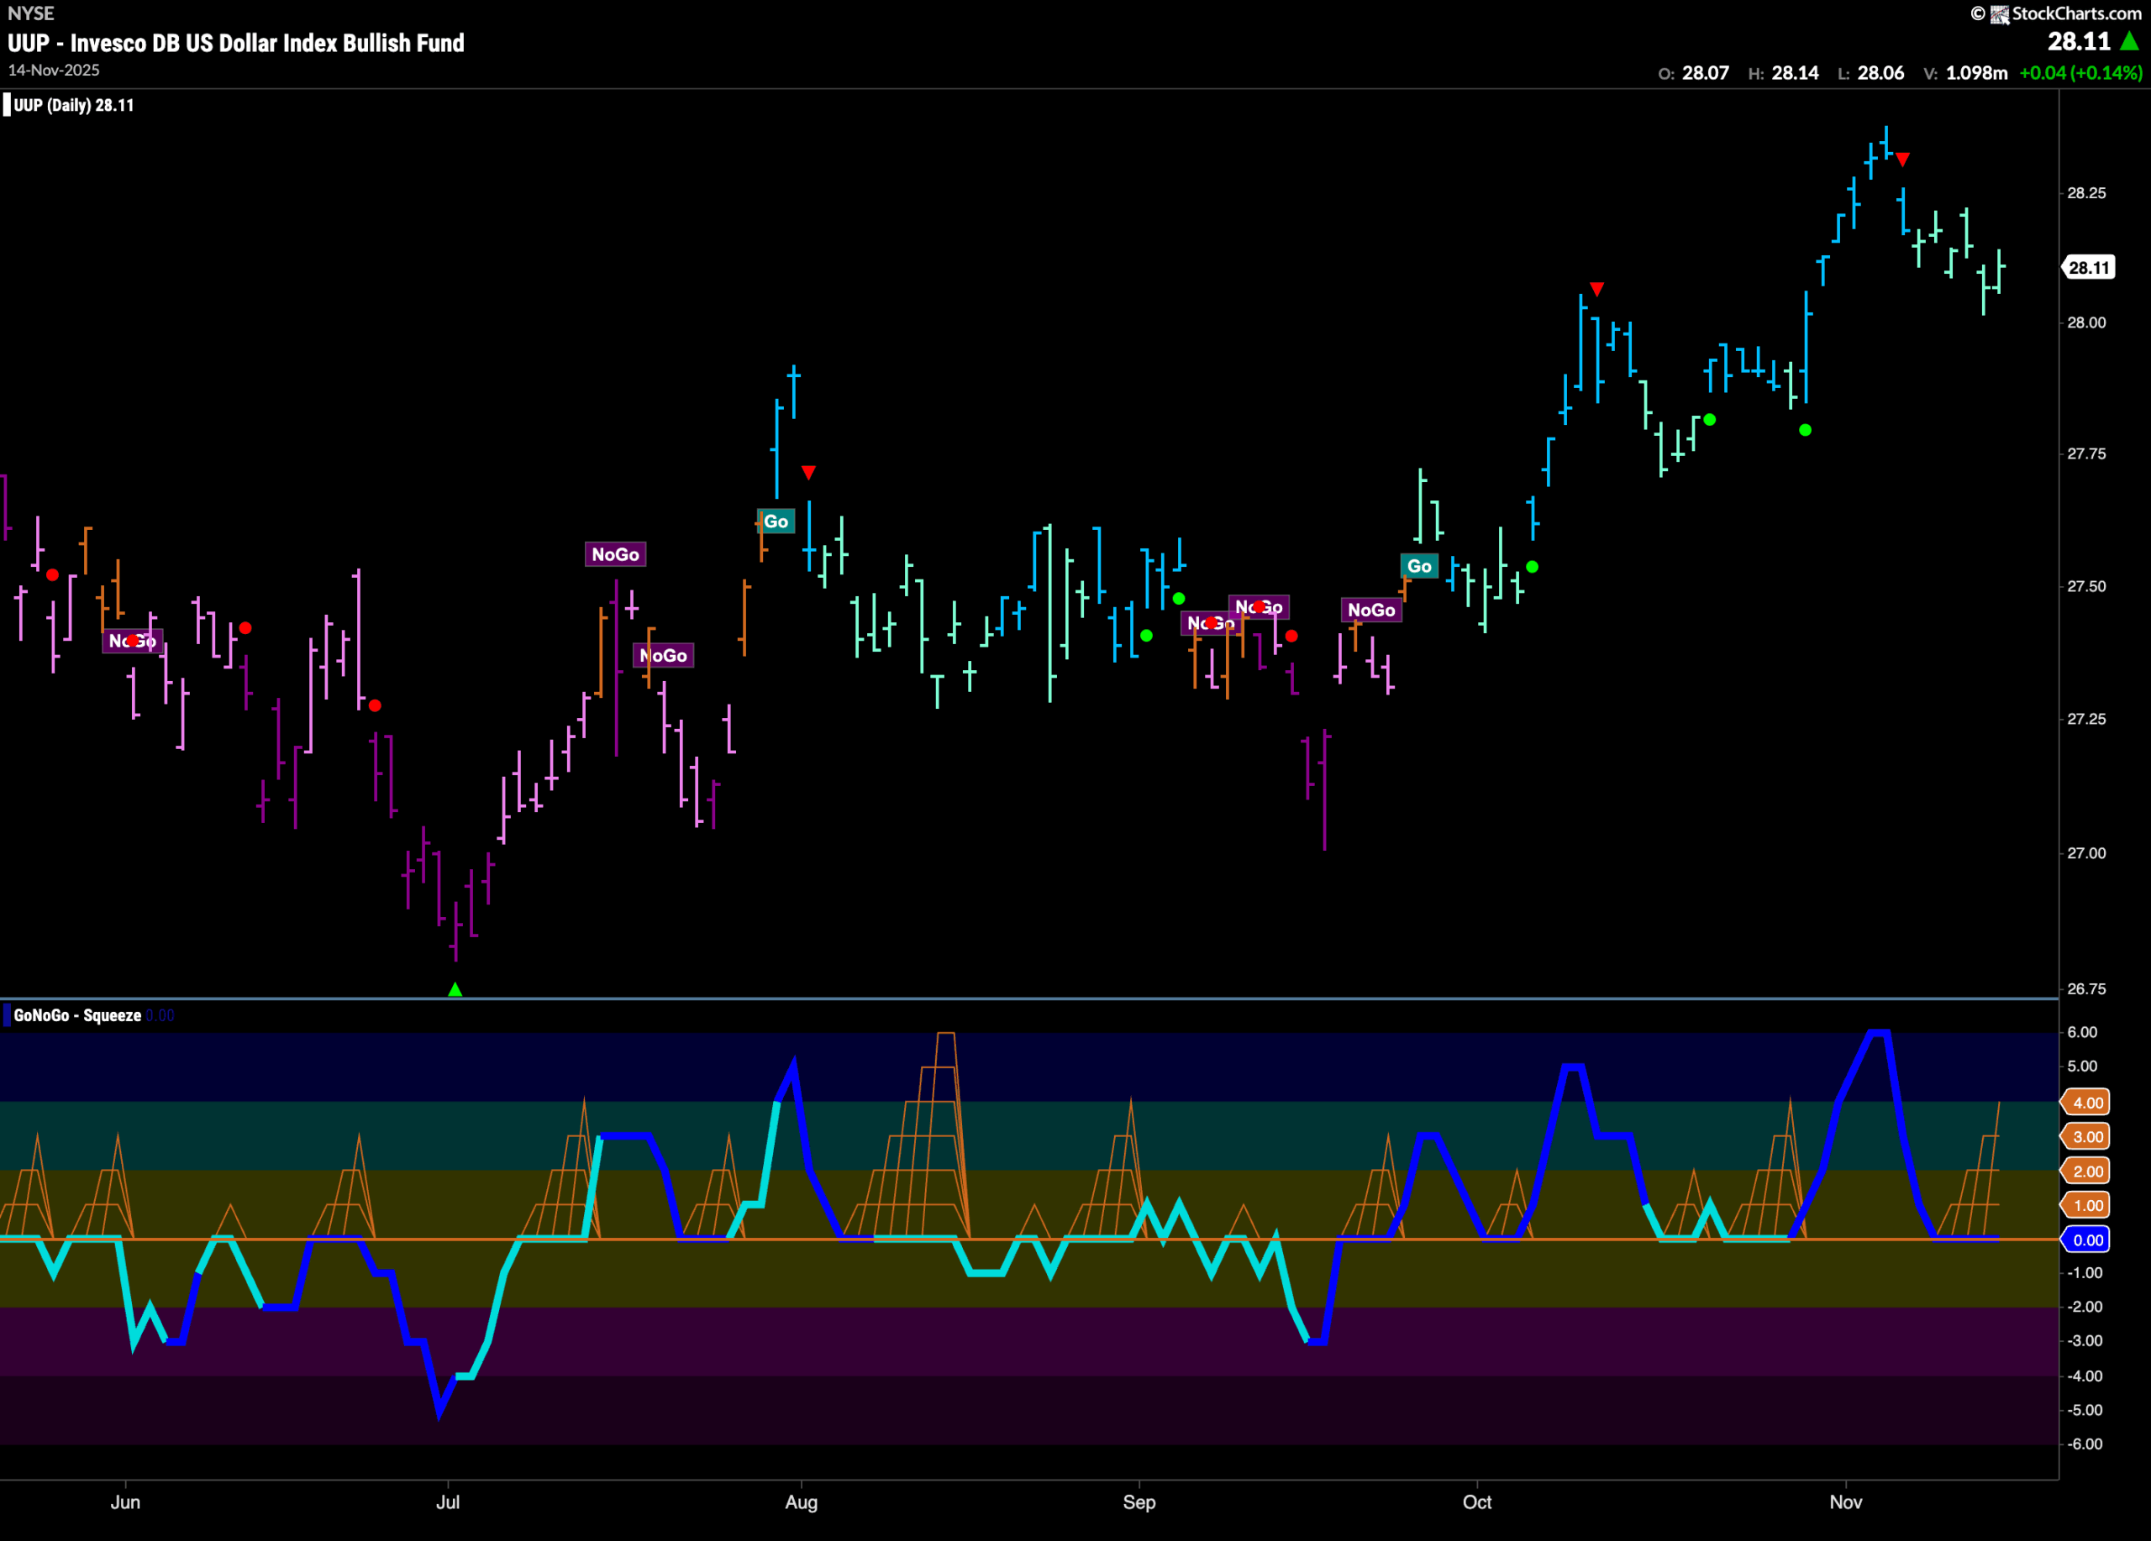Click the NoGo label in early June
This screenshot has height=1541, width=2151.
133,642
